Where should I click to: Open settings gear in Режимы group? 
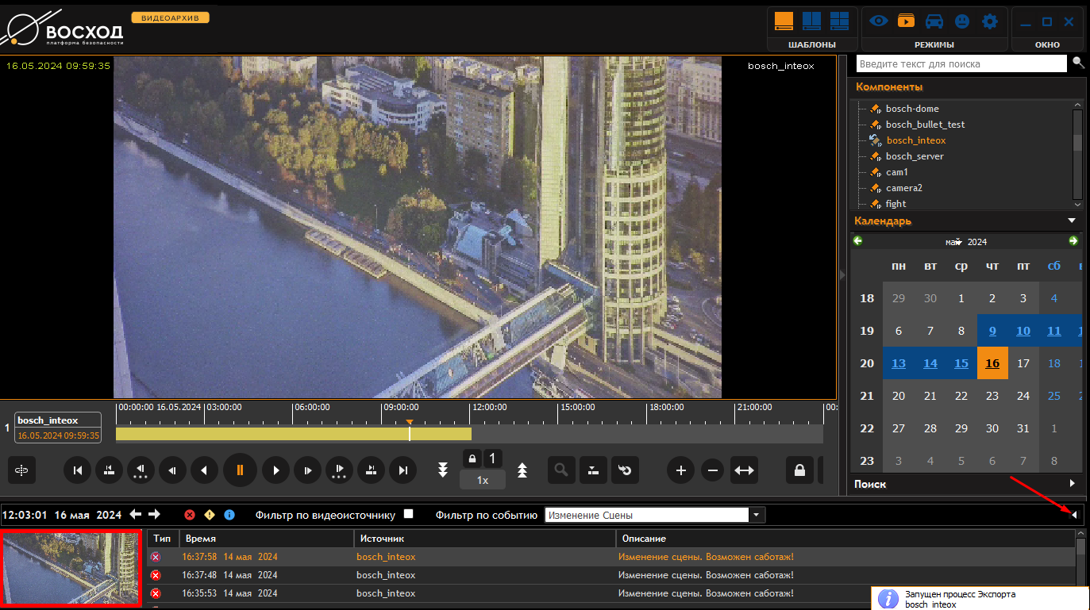click(x=989, y=21)
